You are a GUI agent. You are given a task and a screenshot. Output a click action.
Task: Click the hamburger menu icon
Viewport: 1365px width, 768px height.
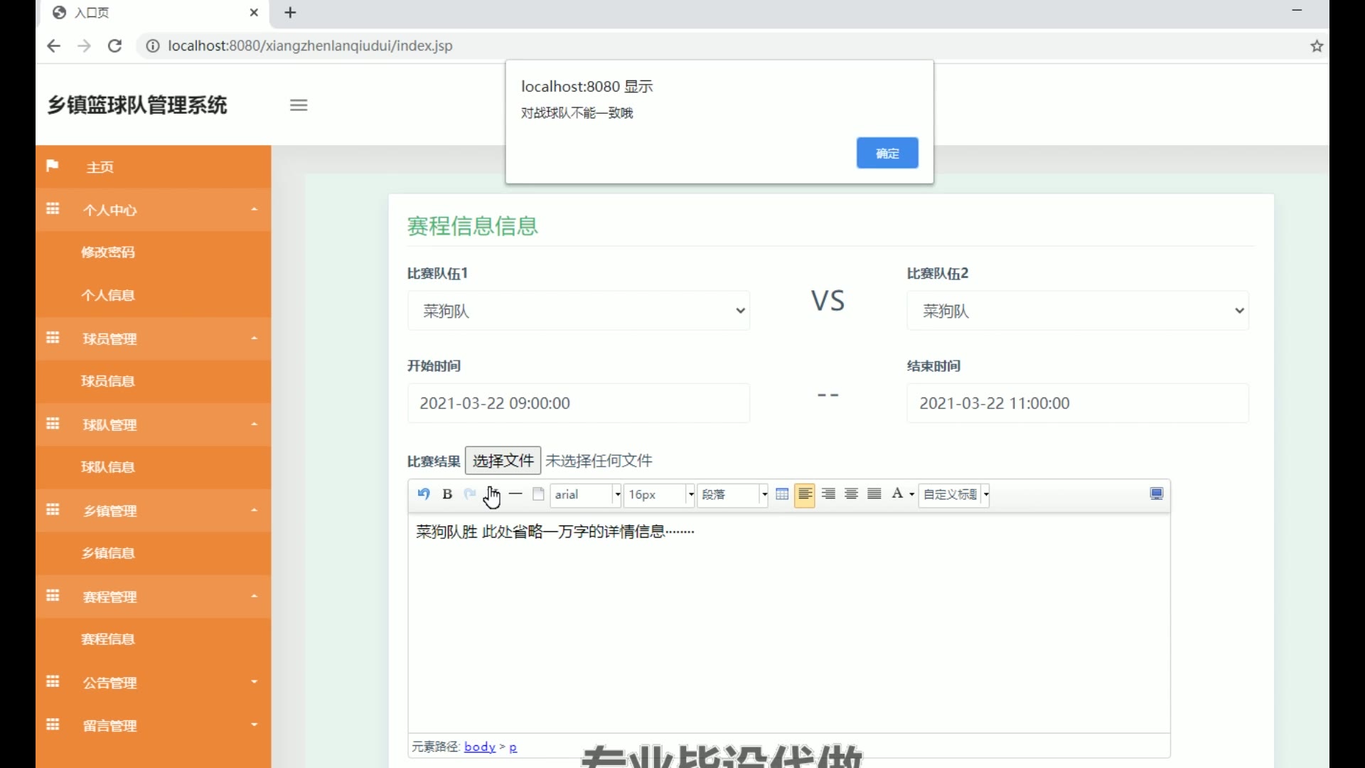point(299,105)
